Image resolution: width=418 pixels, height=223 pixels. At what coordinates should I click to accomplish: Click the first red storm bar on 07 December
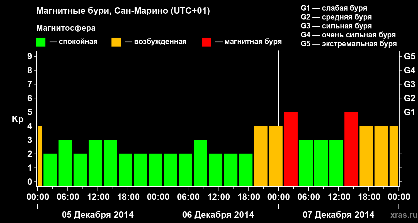(291, 149)
